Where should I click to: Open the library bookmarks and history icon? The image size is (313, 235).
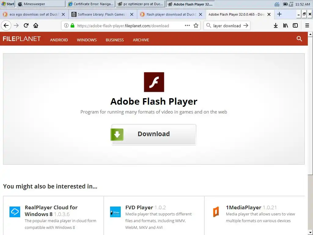click(x=285, y=26)
